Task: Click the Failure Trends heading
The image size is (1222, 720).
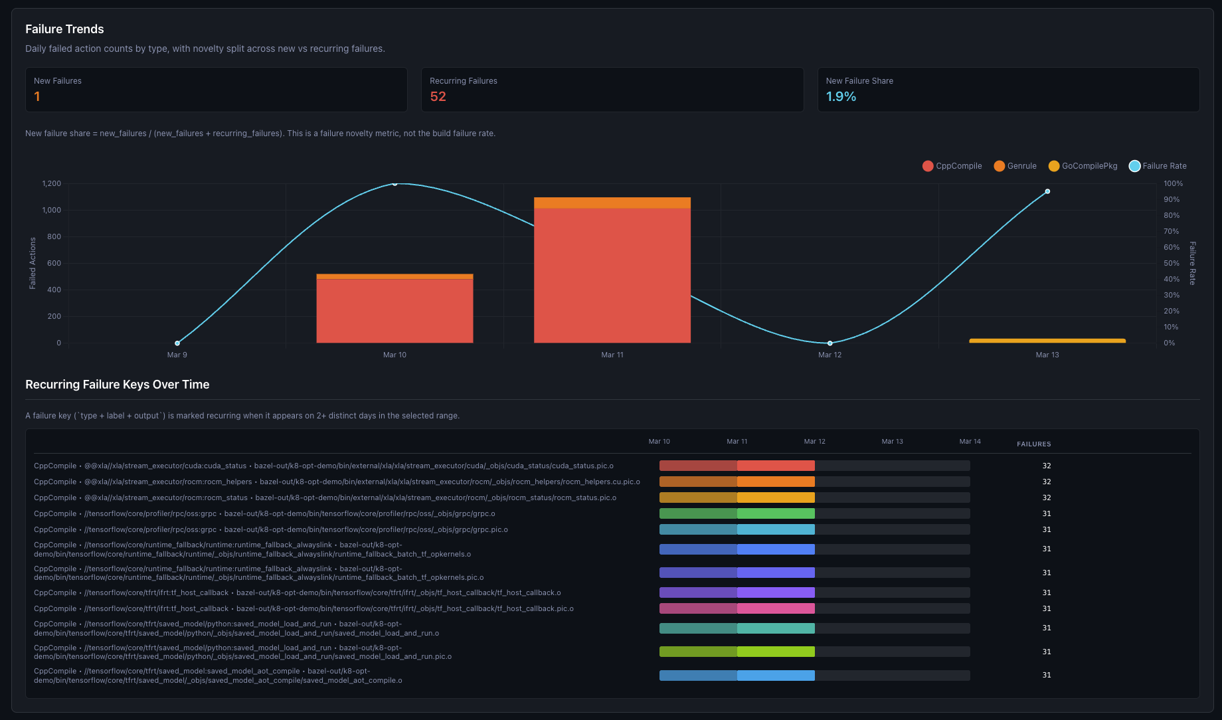Action: [64, 29]
